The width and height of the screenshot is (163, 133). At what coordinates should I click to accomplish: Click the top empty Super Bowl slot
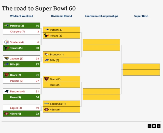click(x=141, y=67)
